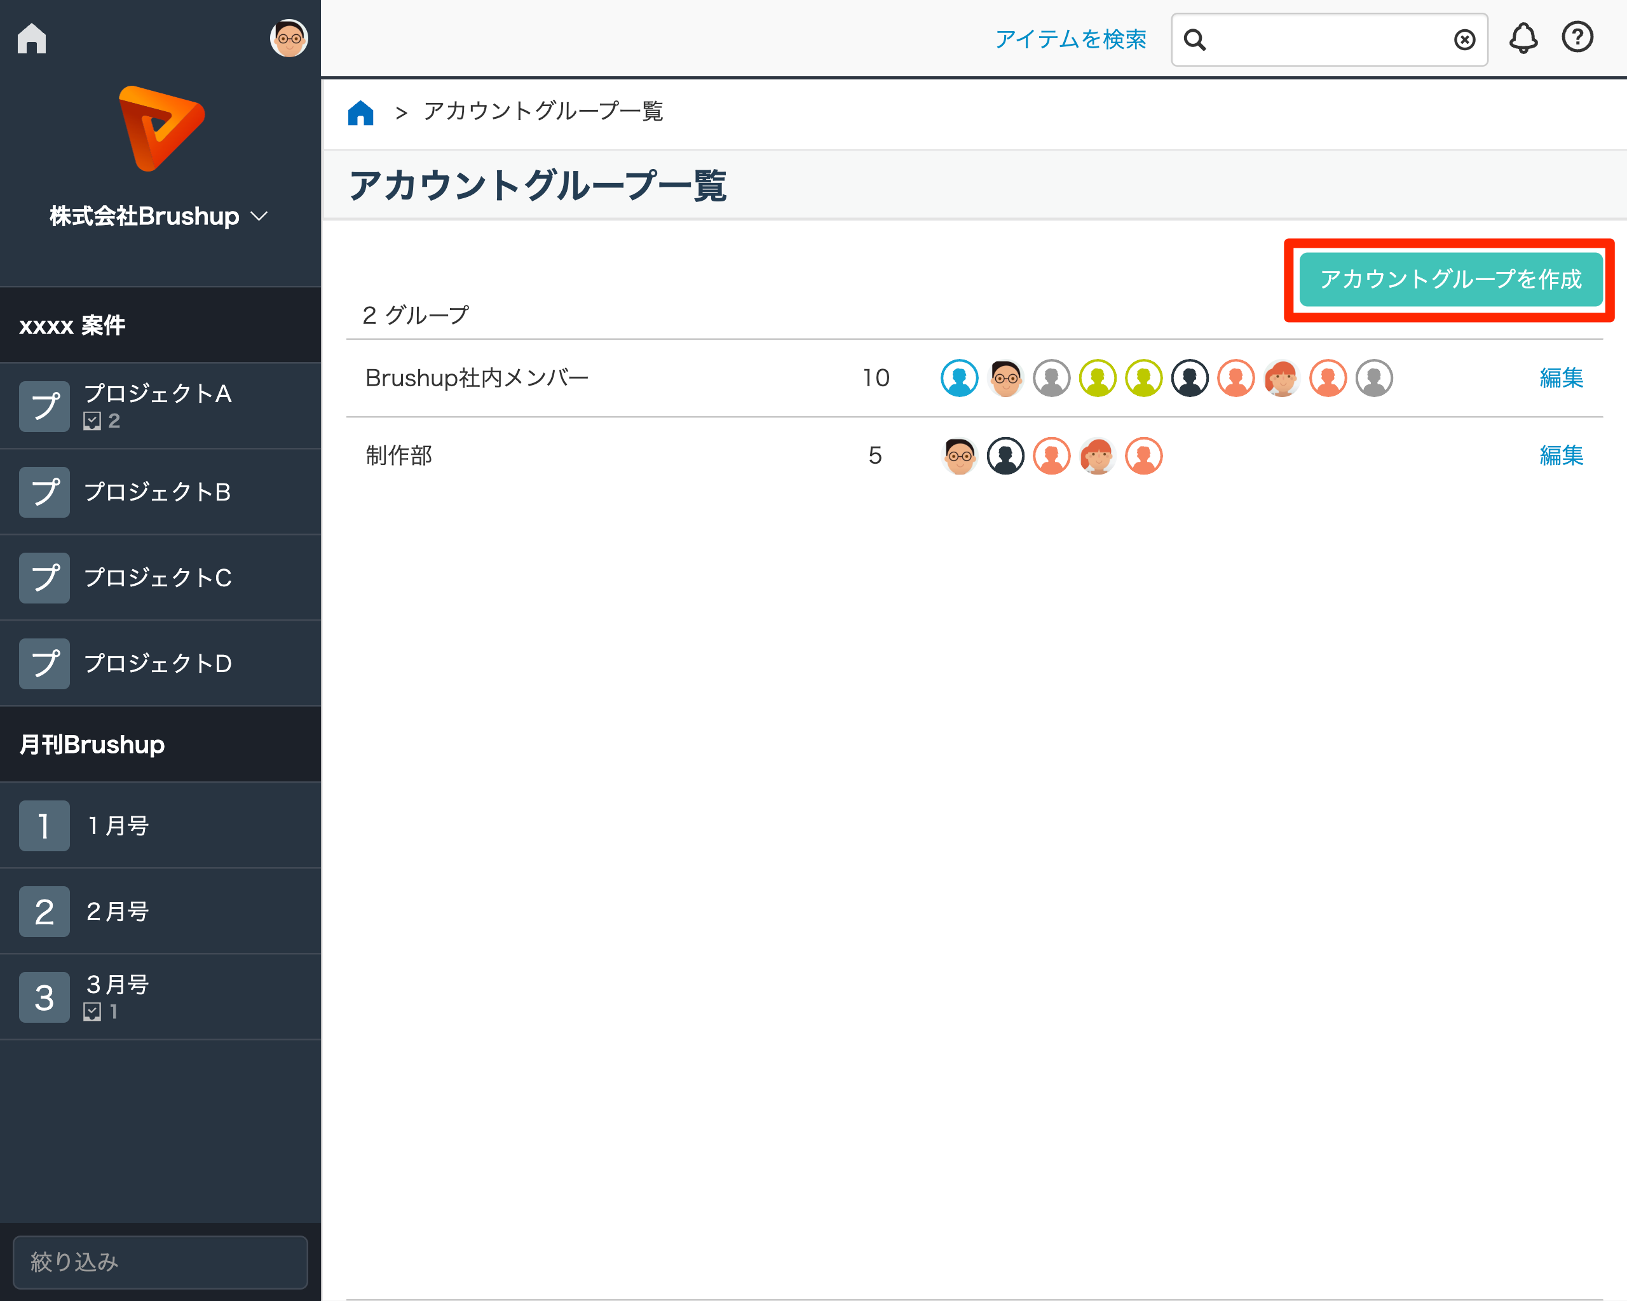Click the アイテムを検索 link

[x=1070, y=39]
